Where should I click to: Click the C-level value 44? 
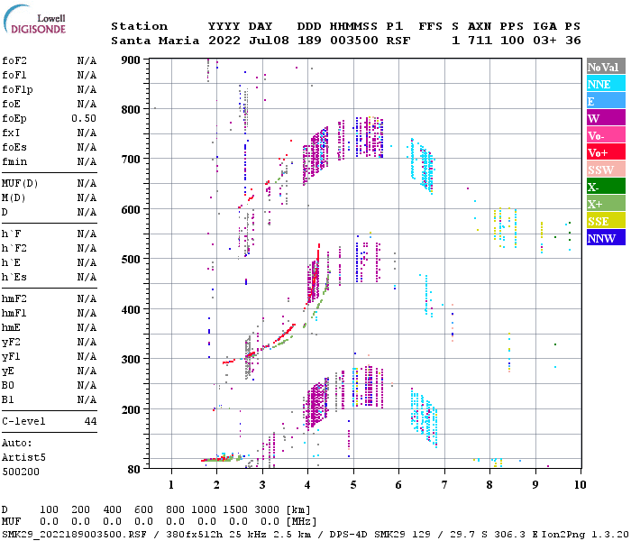coord(90,421)
